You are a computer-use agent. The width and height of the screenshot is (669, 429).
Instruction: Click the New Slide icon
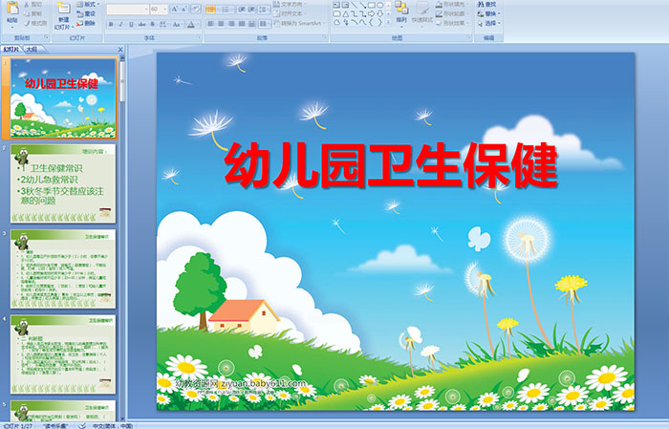click(64, 8)
